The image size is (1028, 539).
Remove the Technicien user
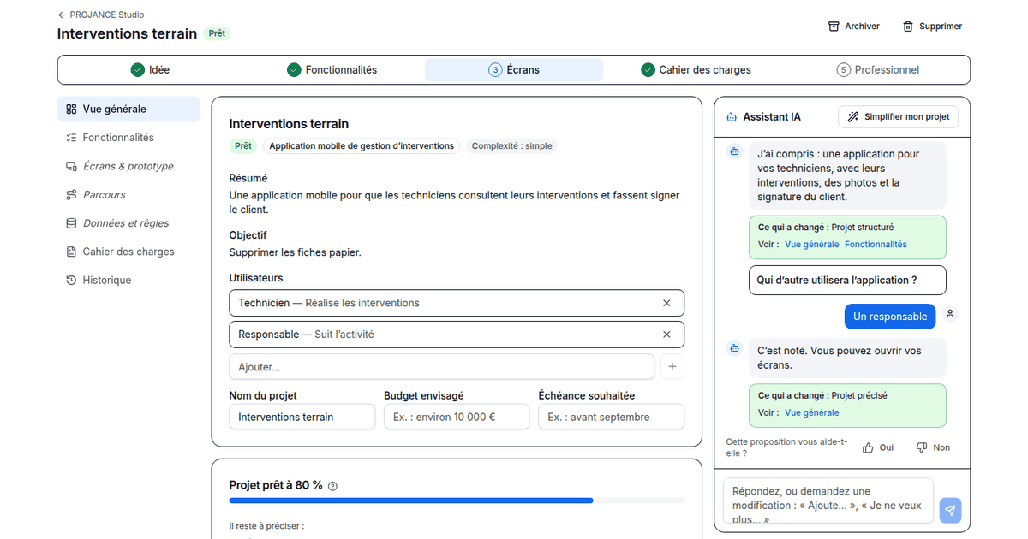[x=666, y=303]
